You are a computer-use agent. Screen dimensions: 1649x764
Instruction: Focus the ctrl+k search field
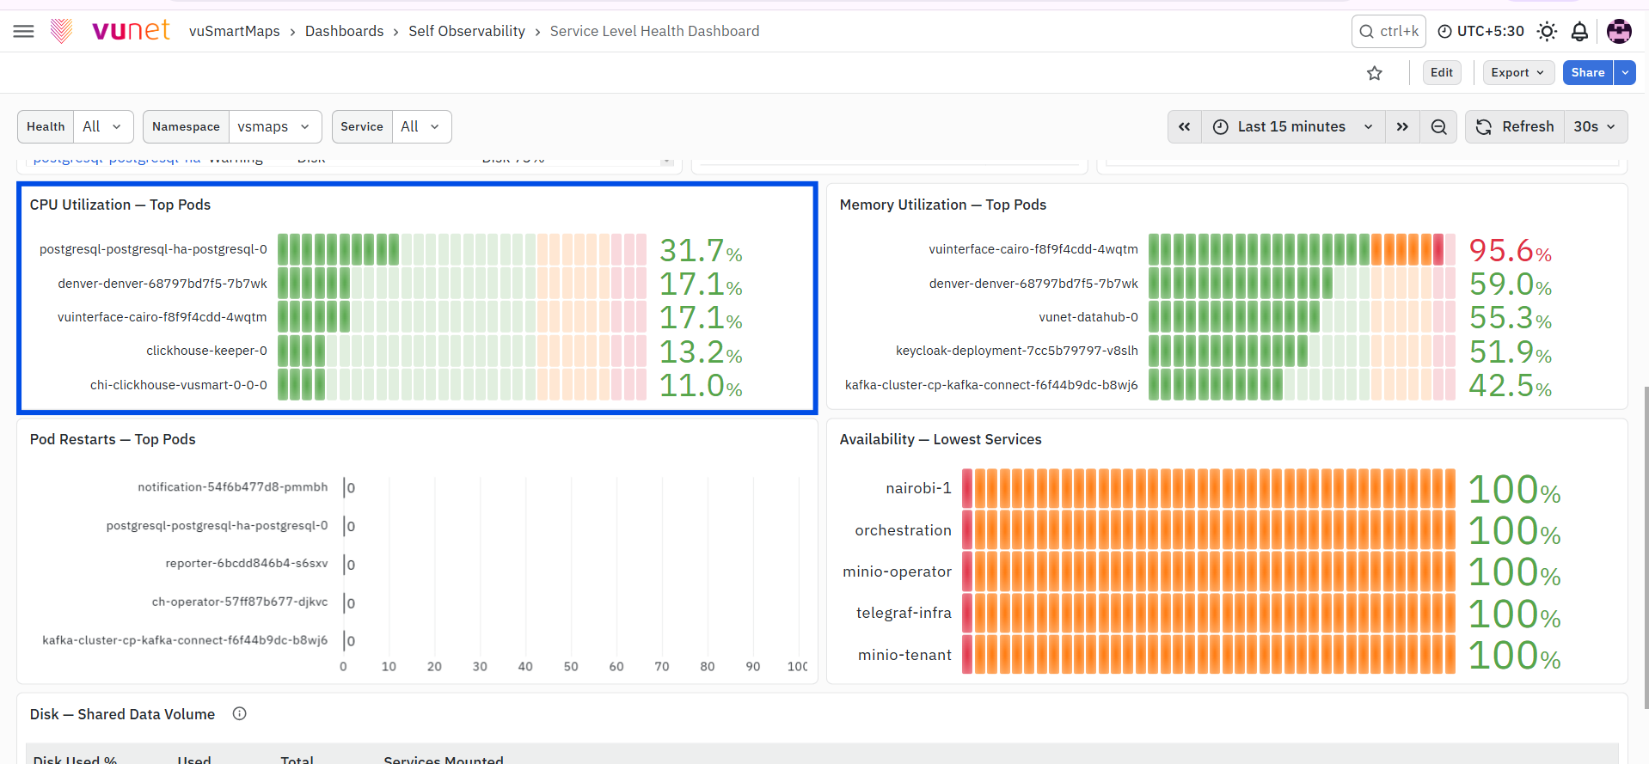(x=1388, y=32)
